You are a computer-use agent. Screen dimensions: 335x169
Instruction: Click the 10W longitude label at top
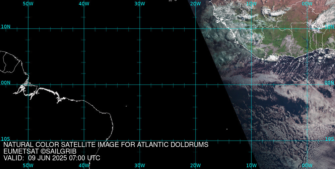tap(252, 4)
